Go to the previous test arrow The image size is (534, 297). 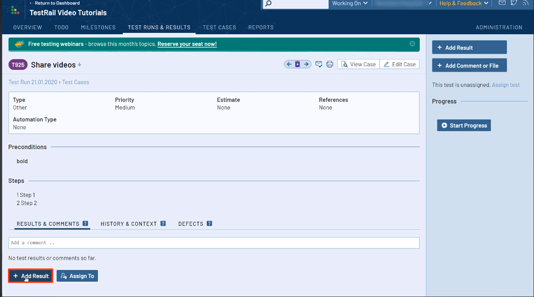pyautogui.click(x=289, y=64)
